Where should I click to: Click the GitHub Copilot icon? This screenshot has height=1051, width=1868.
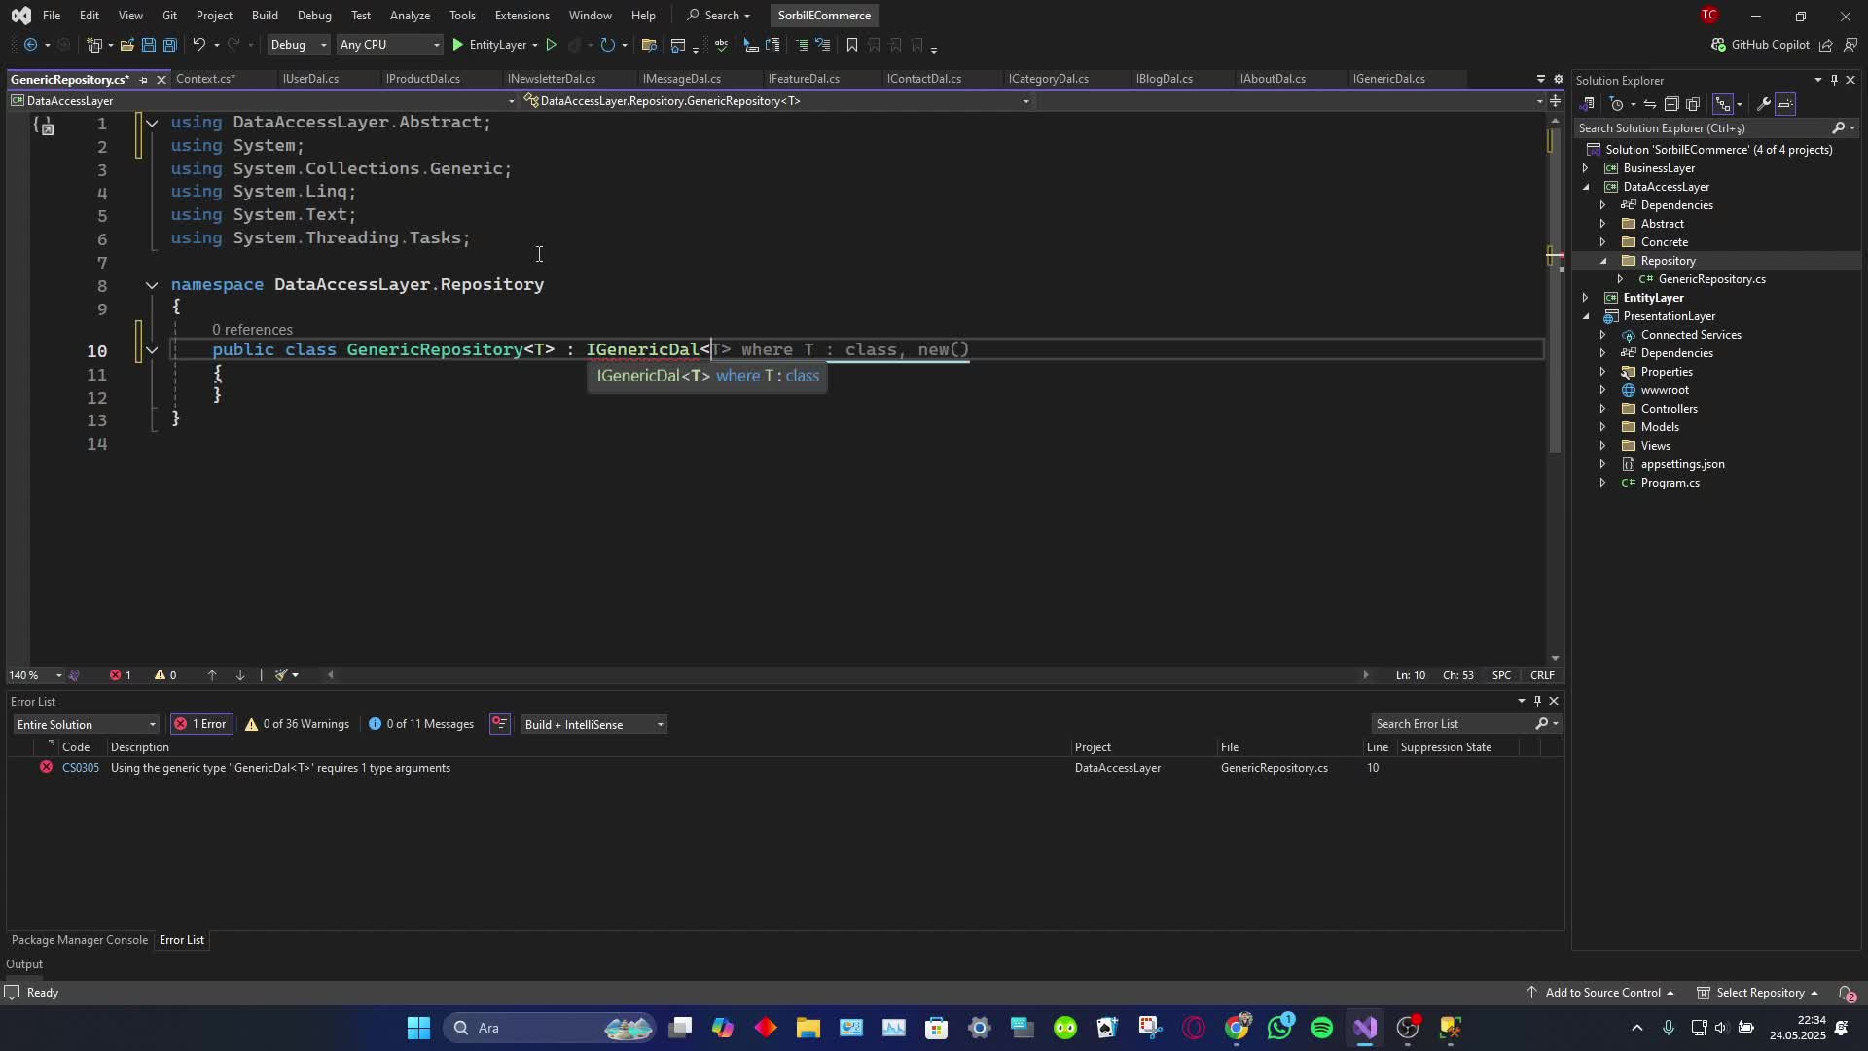click(1718, 45)
